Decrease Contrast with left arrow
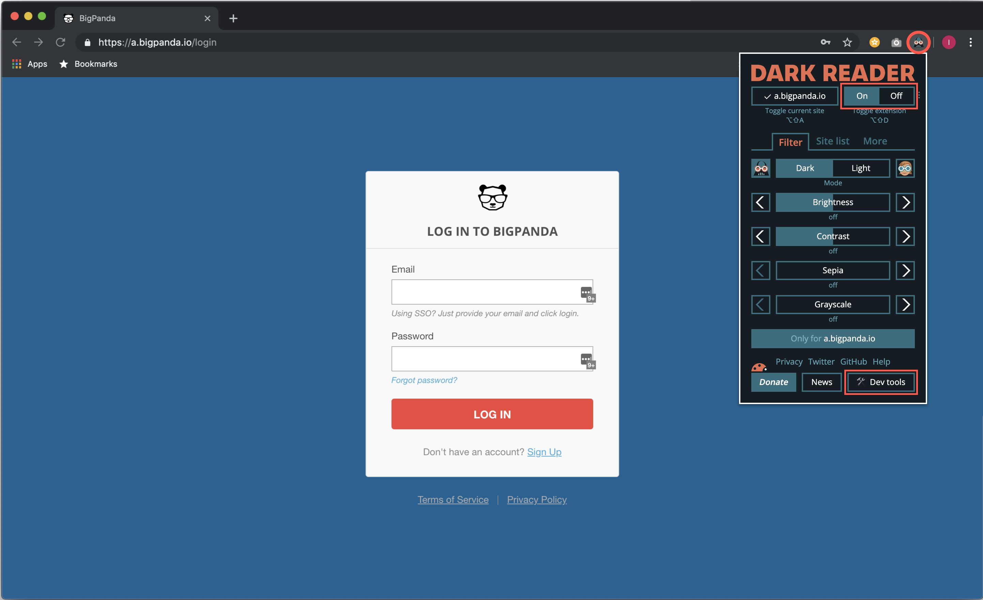Viewport: 983px width, 600px height. pyautogui.click(x=761, y=236)
